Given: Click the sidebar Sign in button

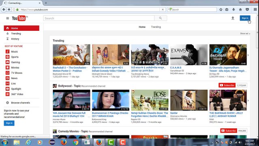Looking at the screenshot, I should click(9, 123).
